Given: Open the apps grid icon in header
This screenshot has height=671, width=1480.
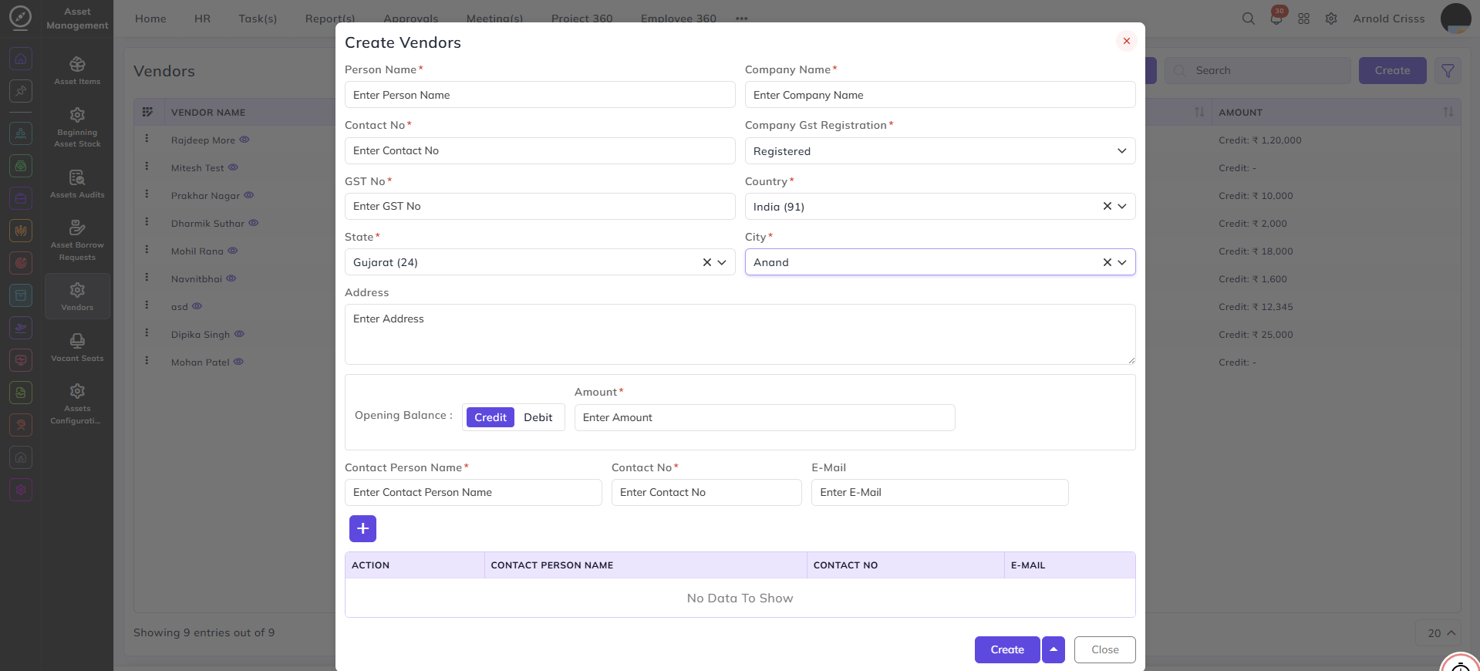Looking at the screenshot, I should coord(1303,19).
